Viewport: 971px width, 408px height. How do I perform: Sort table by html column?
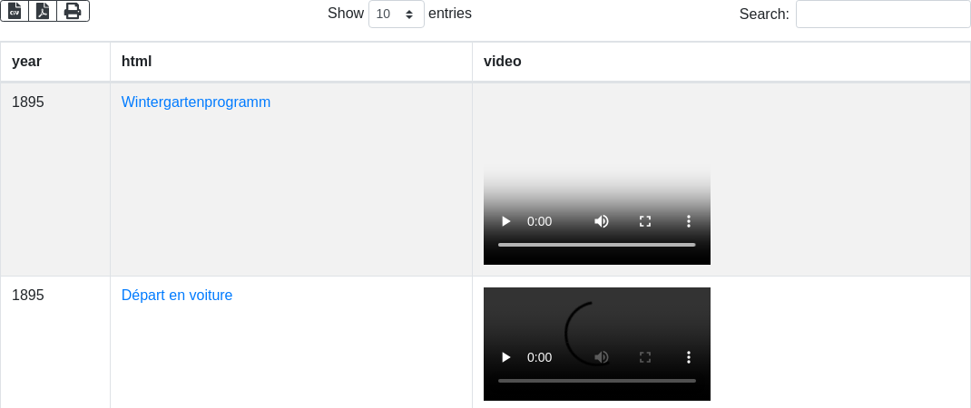click(290, 62)
